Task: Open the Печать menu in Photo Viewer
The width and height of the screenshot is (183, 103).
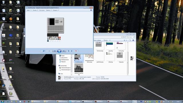Action: click(x=35, y=10)
